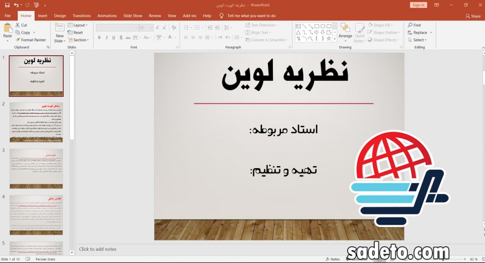Open Quick Styles gallery
Viewport: 485px width, 263px height.
359,33
